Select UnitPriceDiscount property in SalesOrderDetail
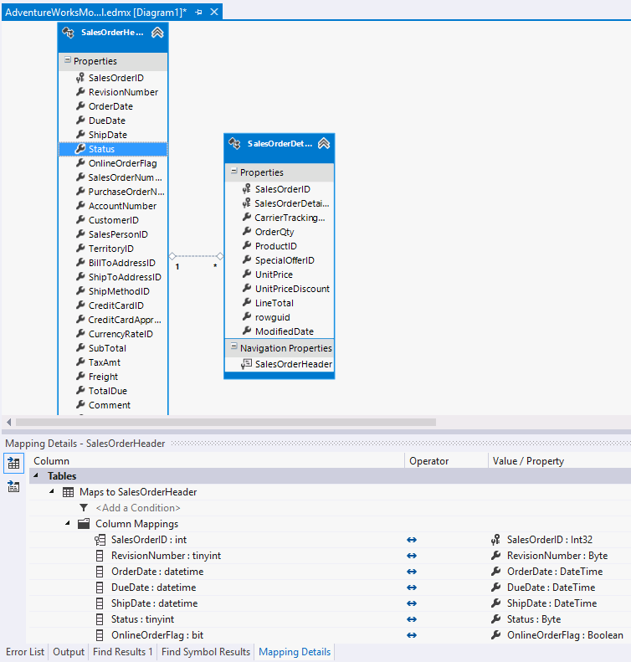The image size is (631, 662). [x=292, y=289]
